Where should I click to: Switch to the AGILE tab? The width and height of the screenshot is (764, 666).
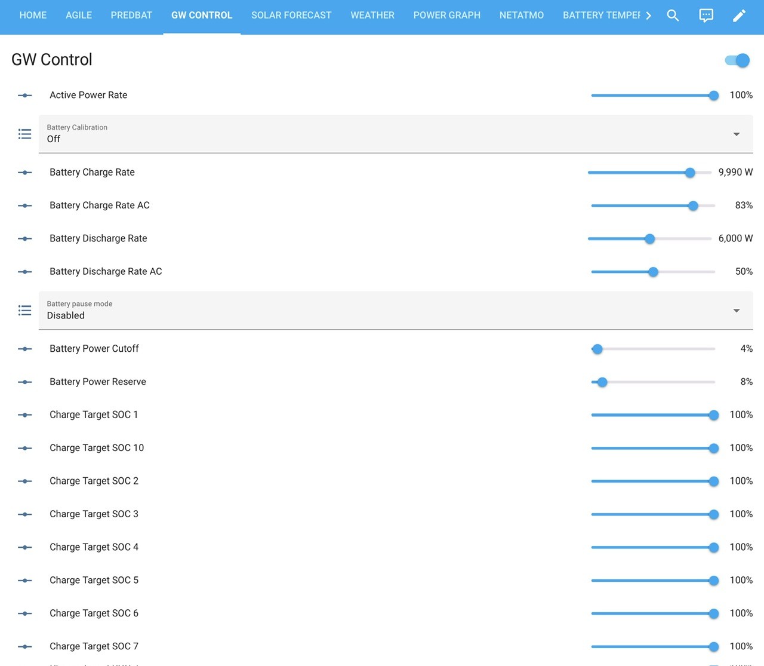(79, 16)
